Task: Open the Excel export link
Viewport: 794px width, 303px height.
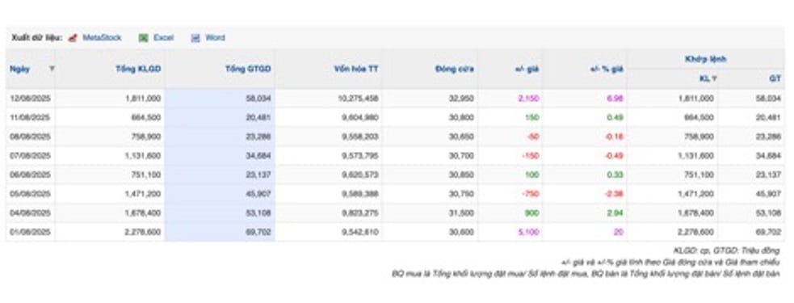Action: tap(163, 38)
